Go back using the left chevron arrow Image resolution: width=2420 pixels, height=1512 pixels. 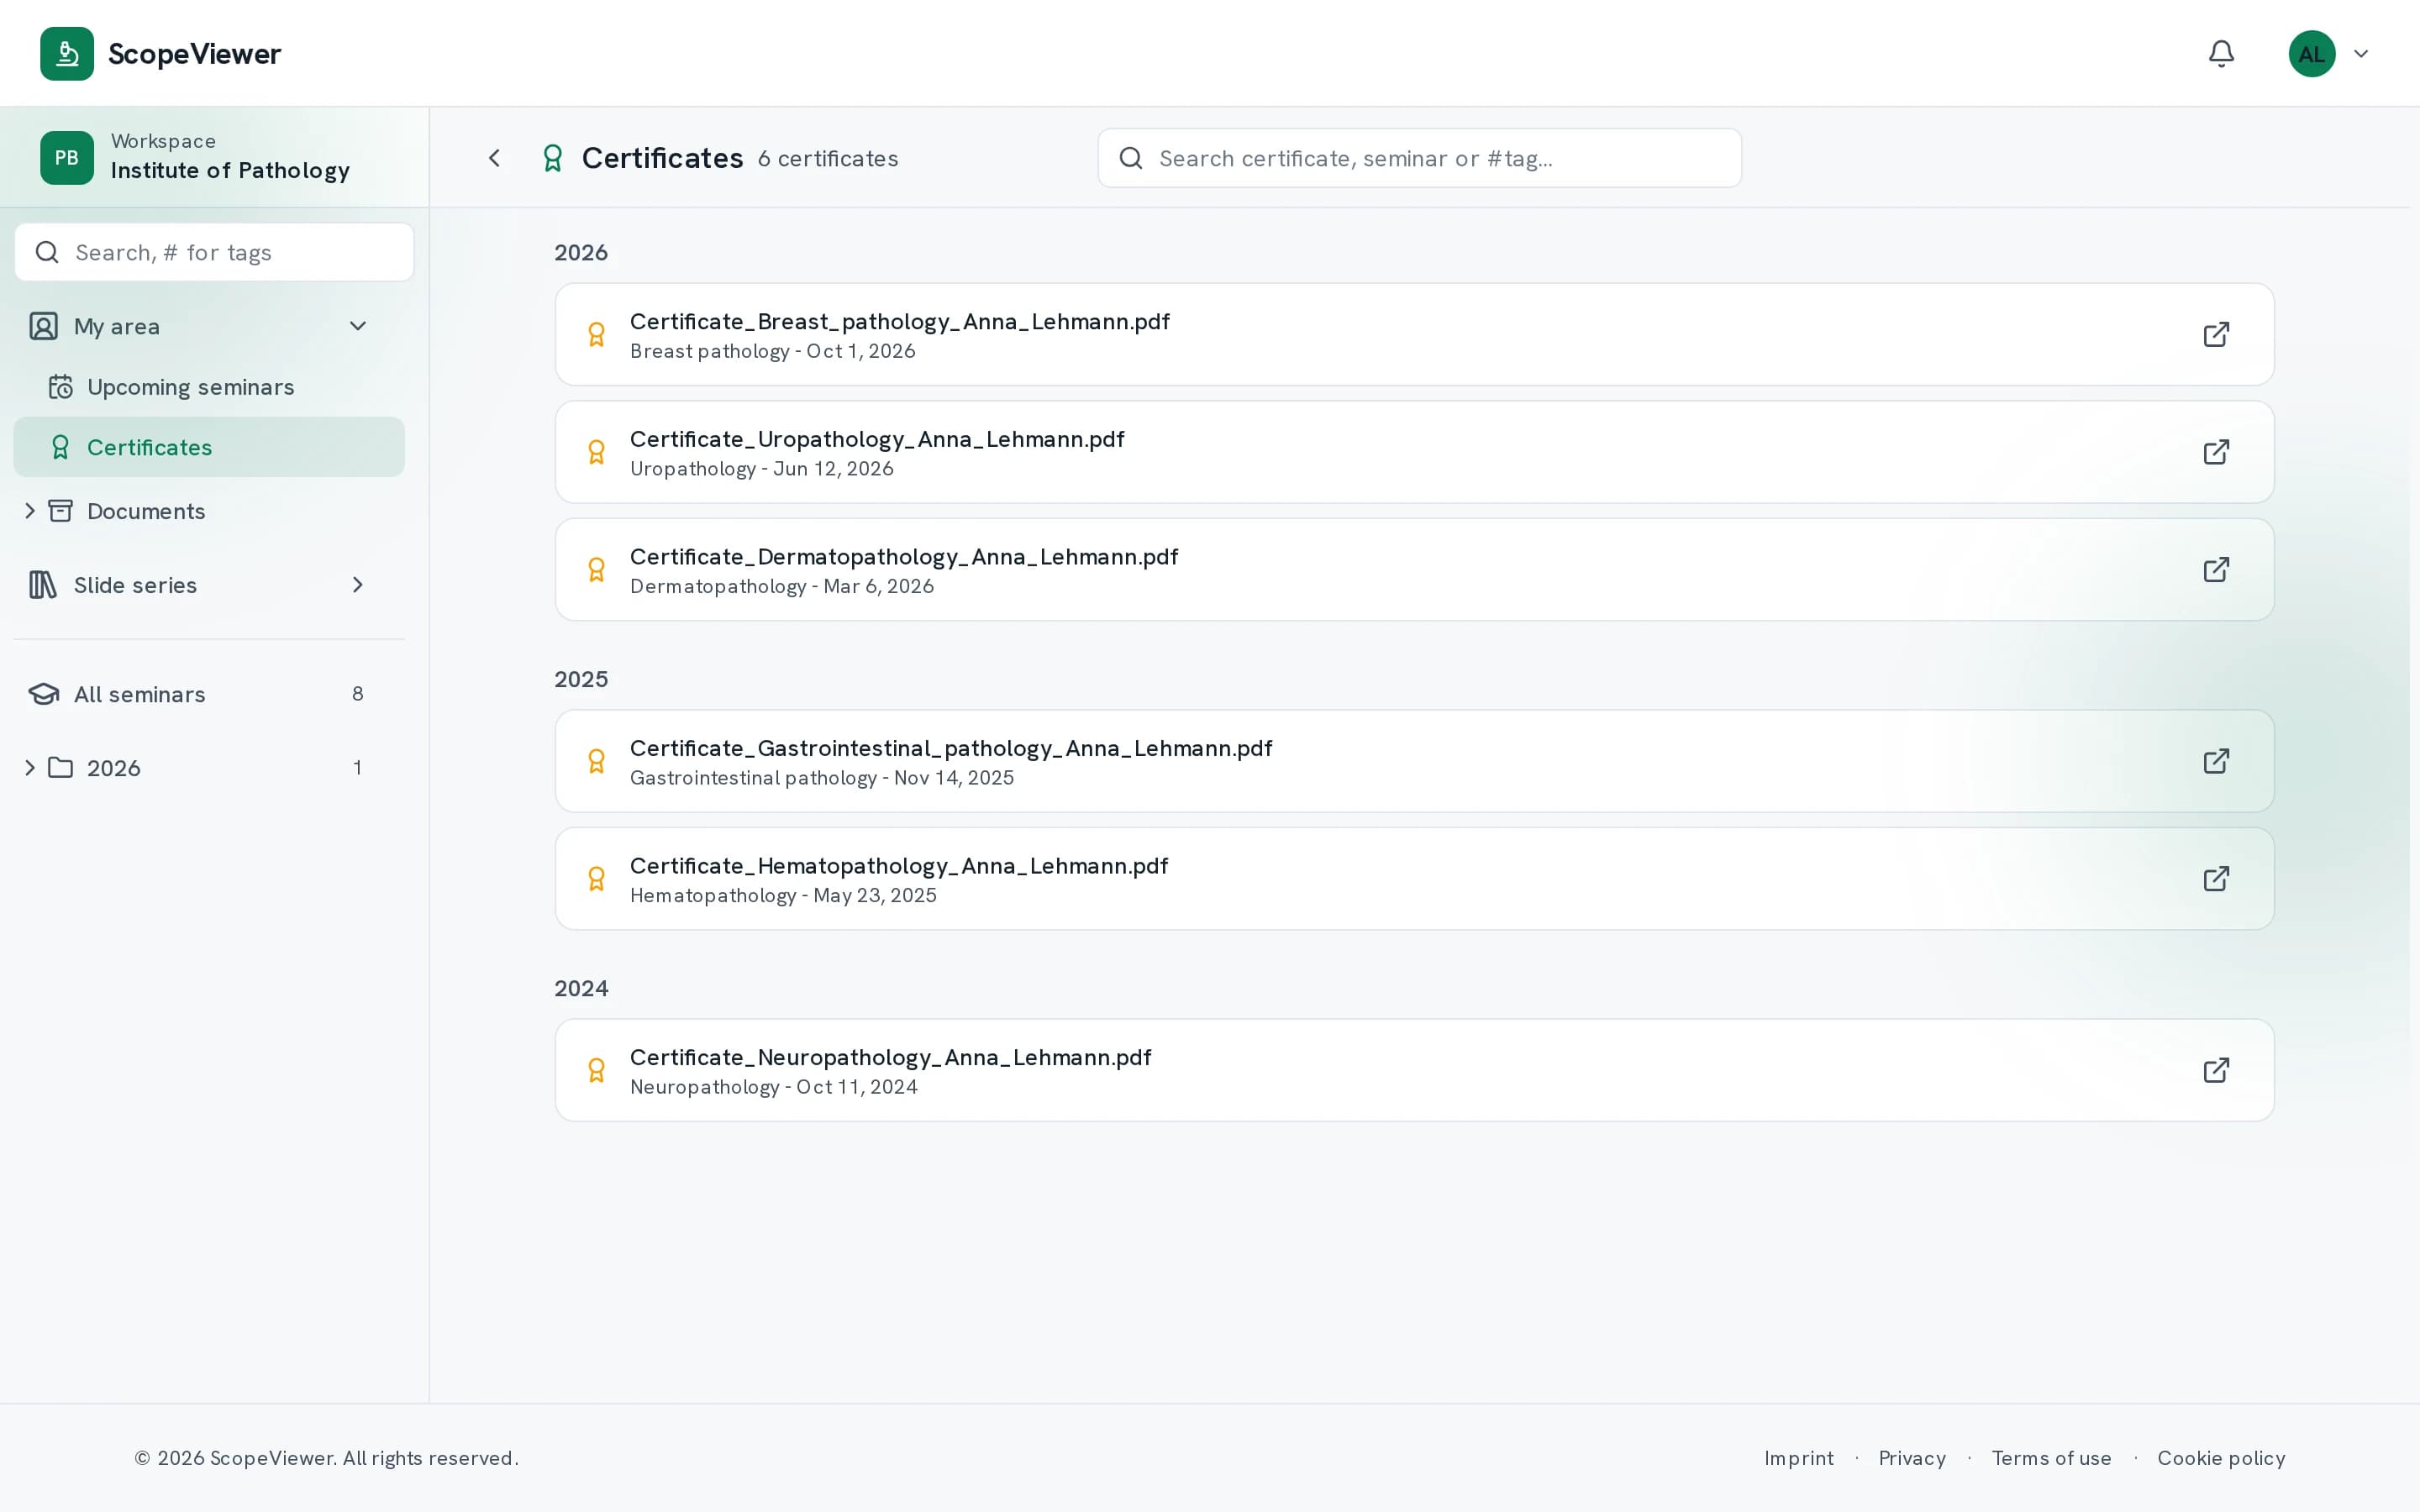click(494, 158)
